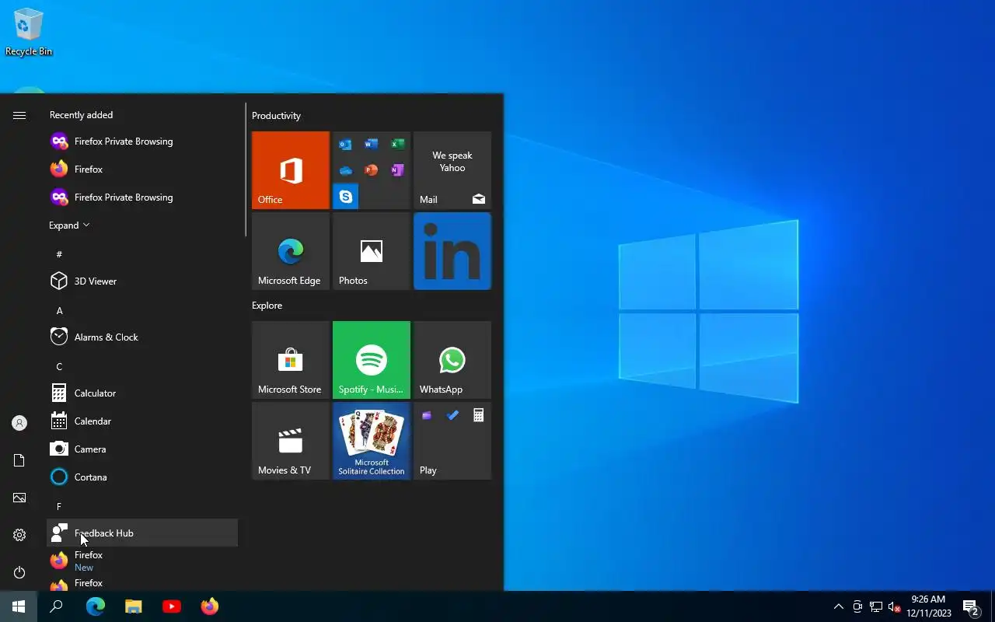
Task: Select the Productivity group title
Action: tap(276, 116)
